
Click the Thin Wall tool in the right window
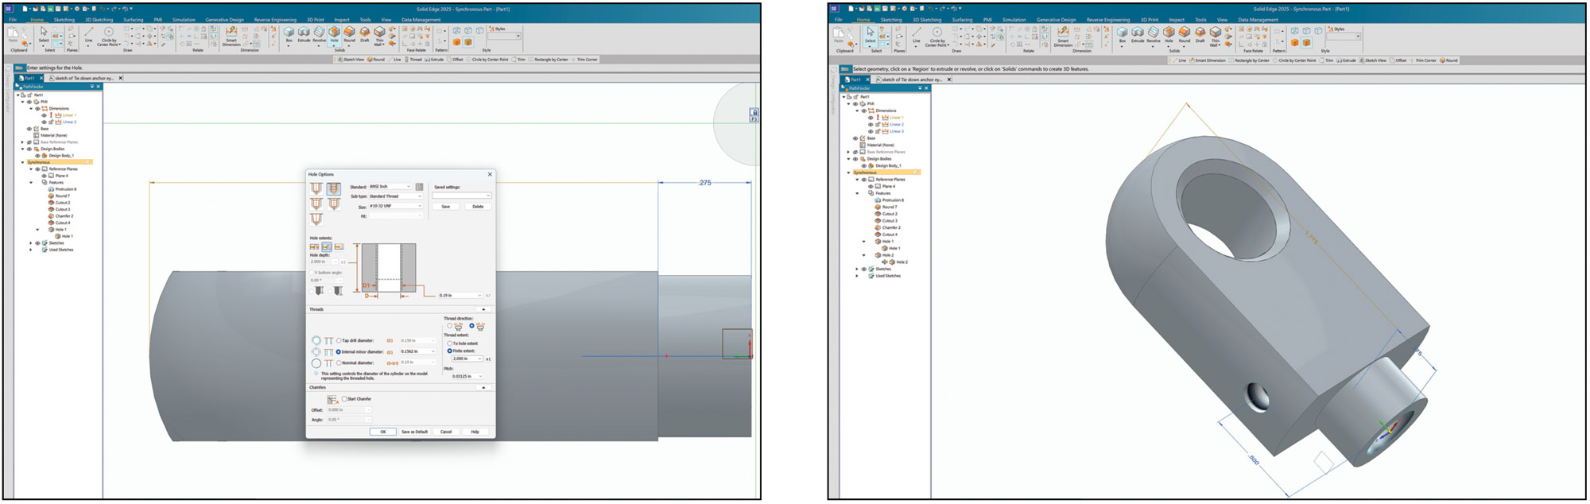1215,35
